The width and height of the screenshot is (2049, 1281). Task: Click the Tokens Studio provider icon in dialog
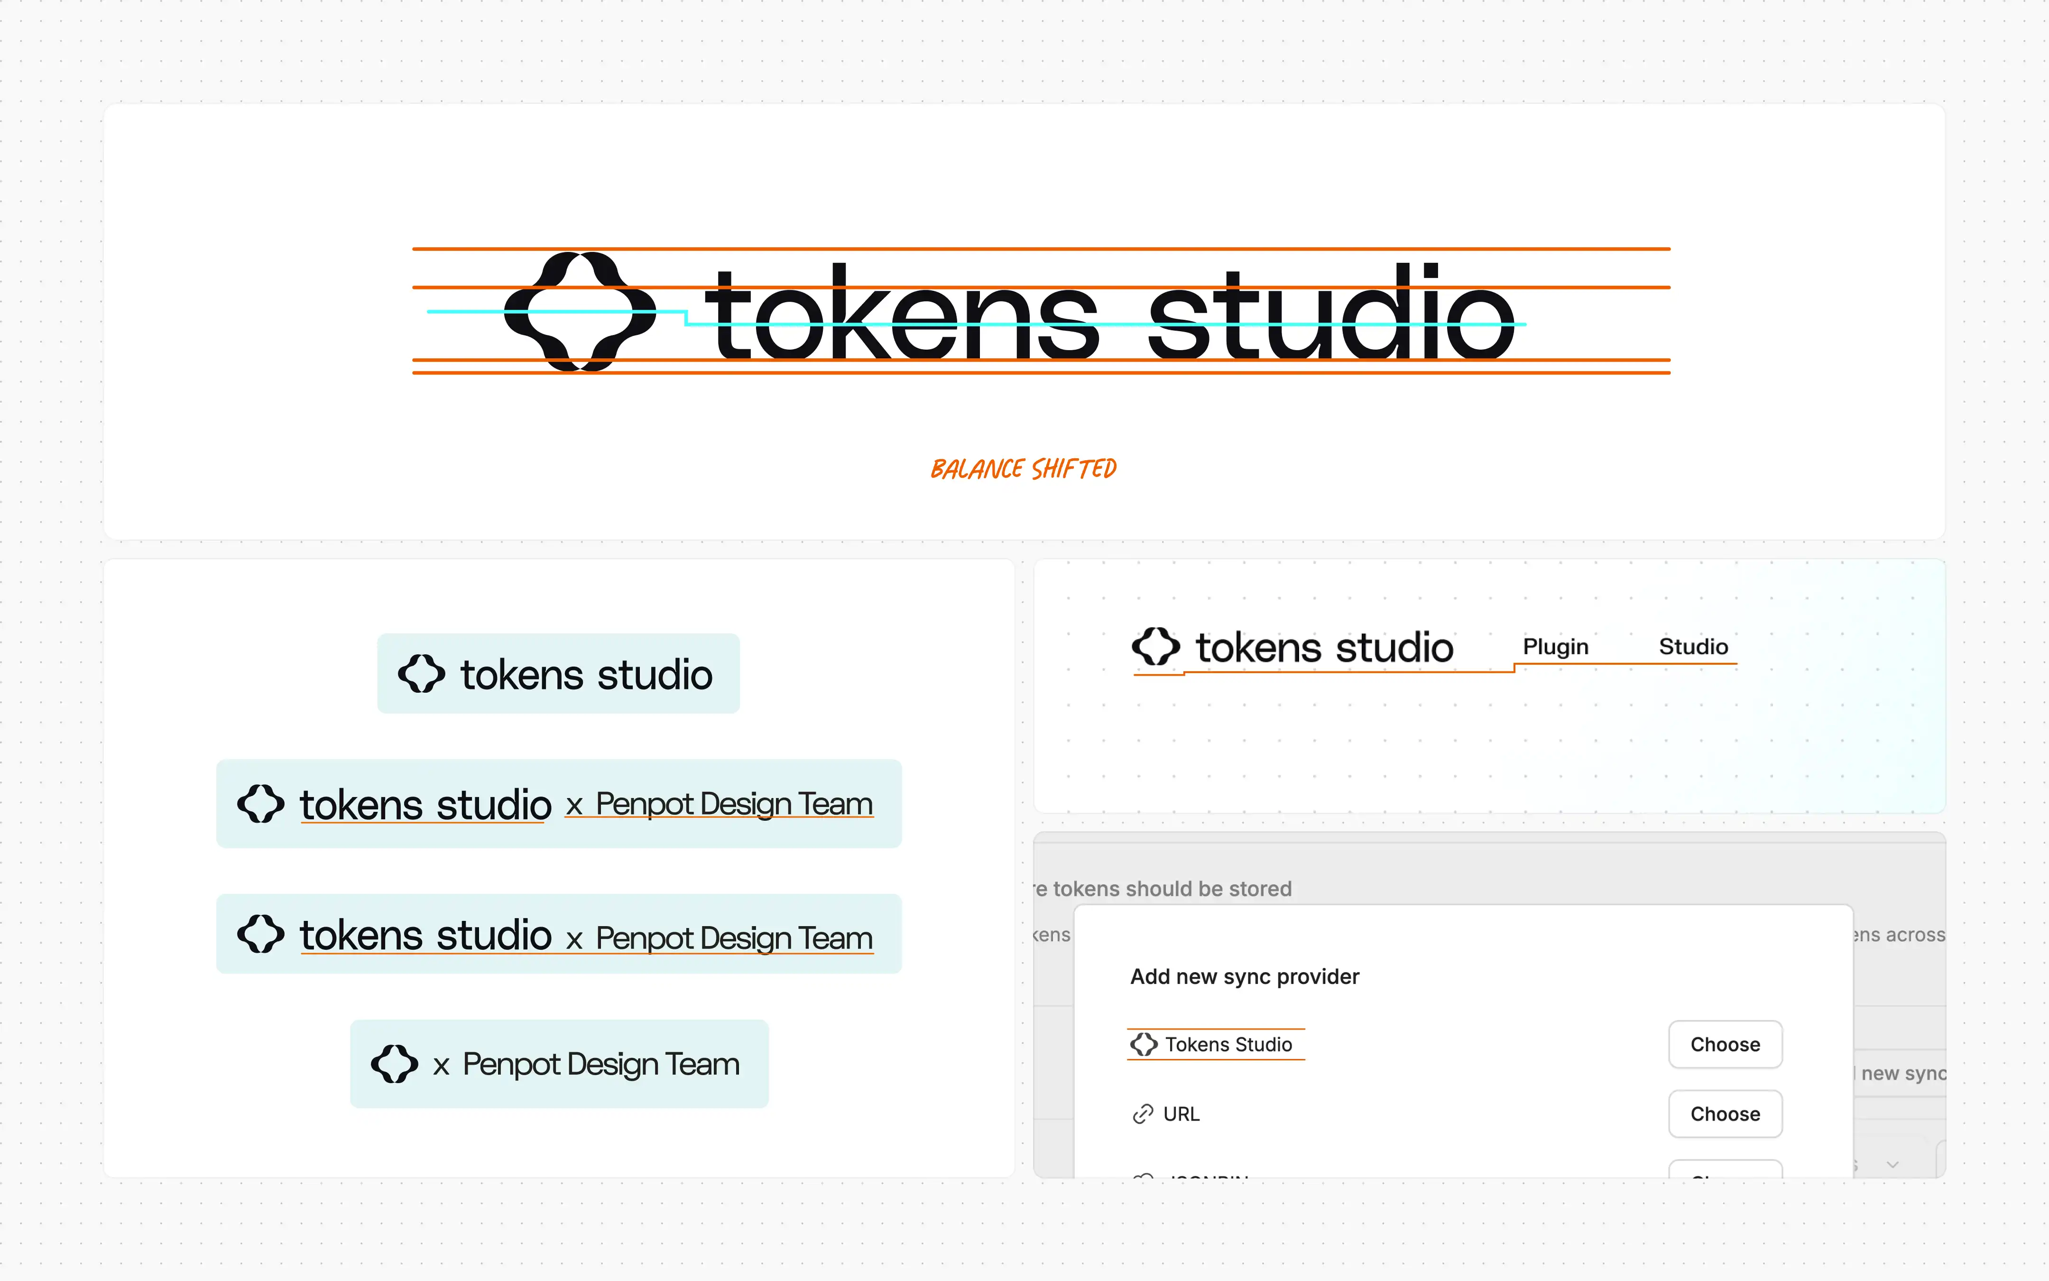click(1144, 1044)
